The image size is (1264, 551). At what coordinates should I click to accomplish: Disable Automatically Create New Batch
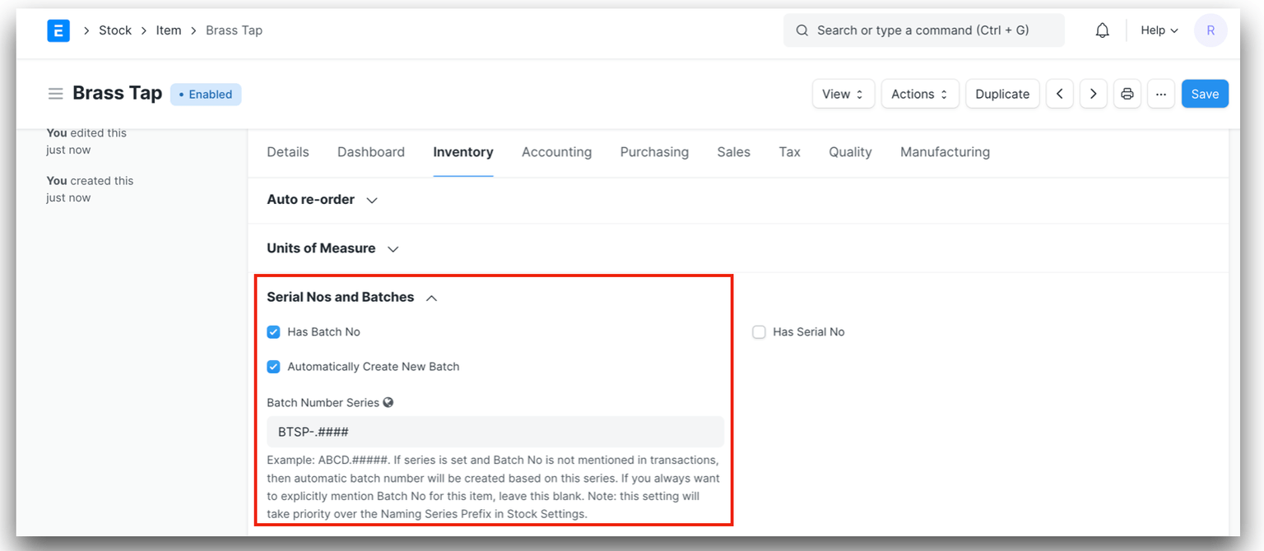(x=273, y=367)
